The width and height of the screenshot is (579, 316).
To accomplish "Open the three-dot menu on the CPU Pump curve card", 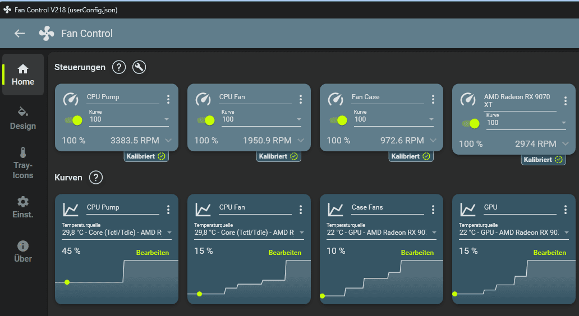I will tap(168, 210).
